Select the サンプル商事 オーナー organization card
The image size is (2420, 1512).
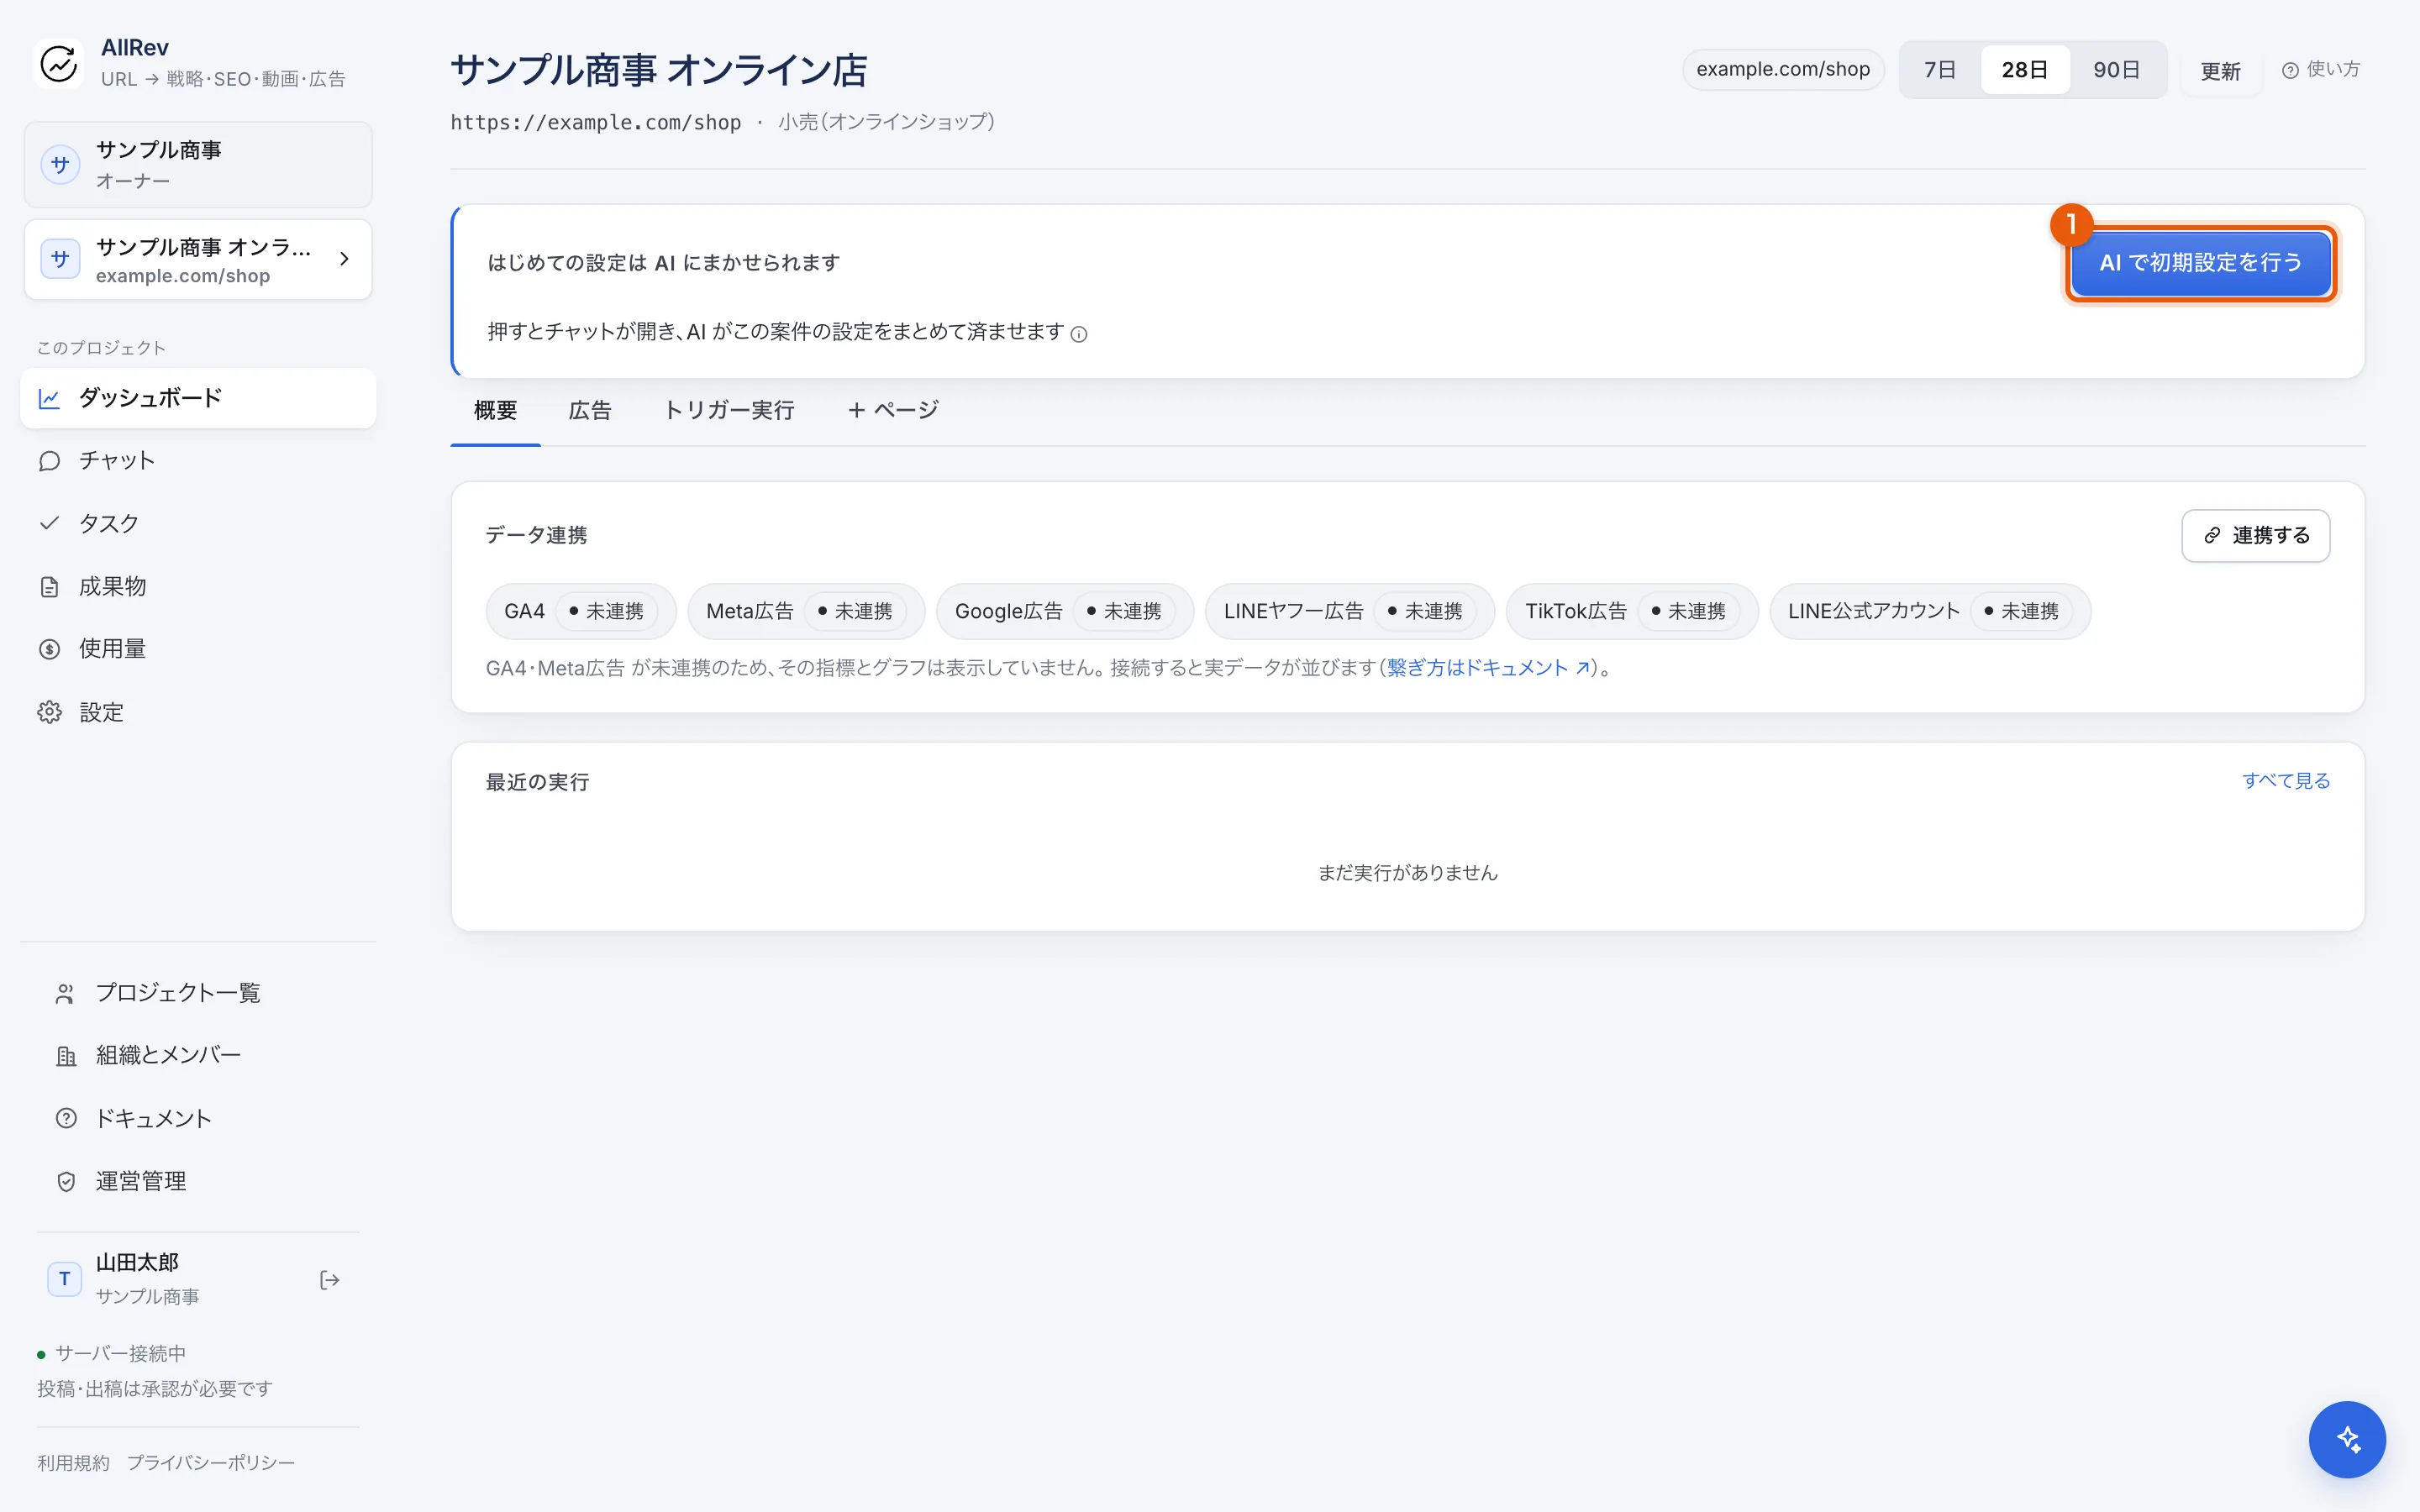[x=198, y=165]
